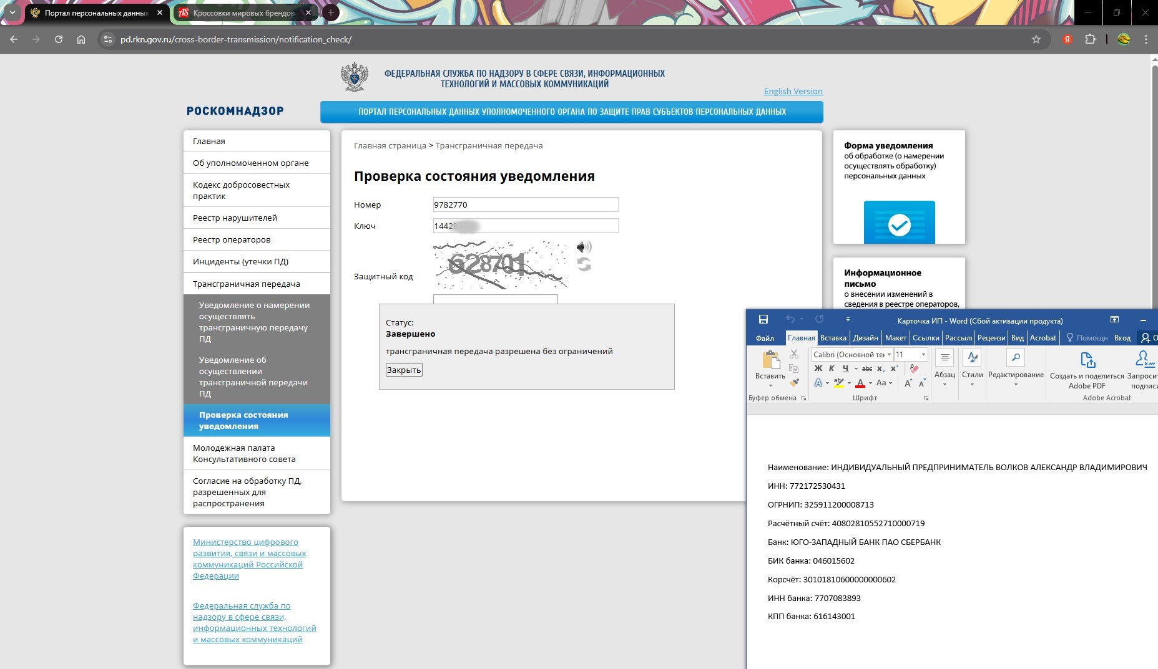Screen dimensions: 1158x669
Task: Clear all formatting eraser icon in Word
Action: [914, 368]
